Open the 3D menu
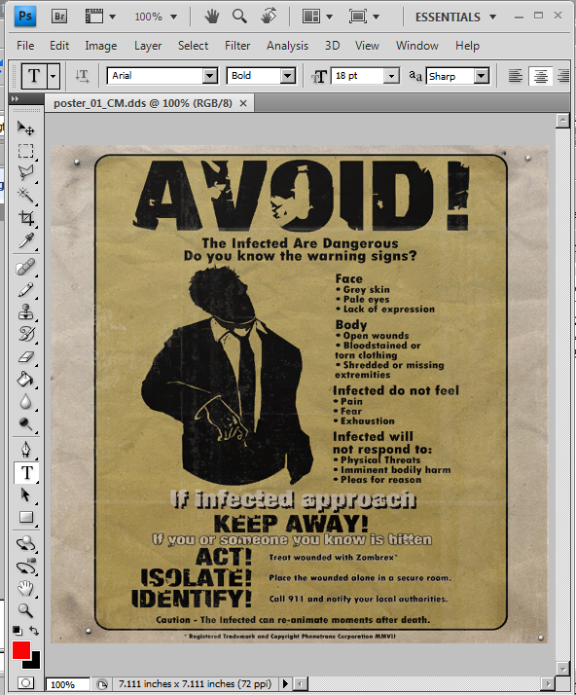 click(333, 46)
